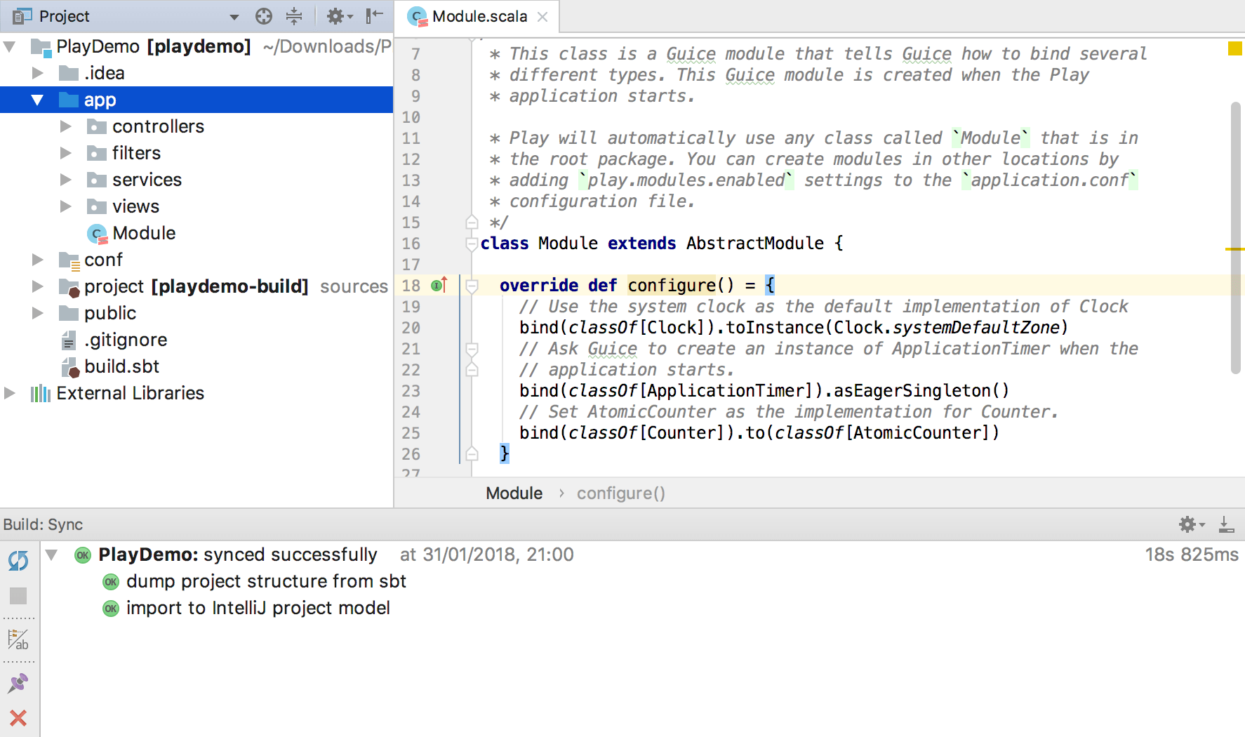Toggle the comment fold marker at line 21

[472, 349]
